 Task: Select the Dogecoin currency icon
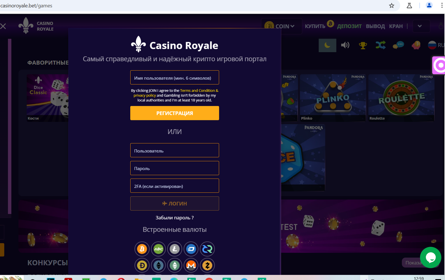pos(142,265)
